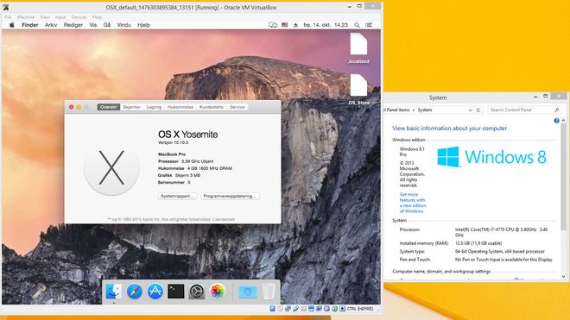This screenshot has width=570, height=320.
Task: Open the Vis menu
Action: click(93, 25)
